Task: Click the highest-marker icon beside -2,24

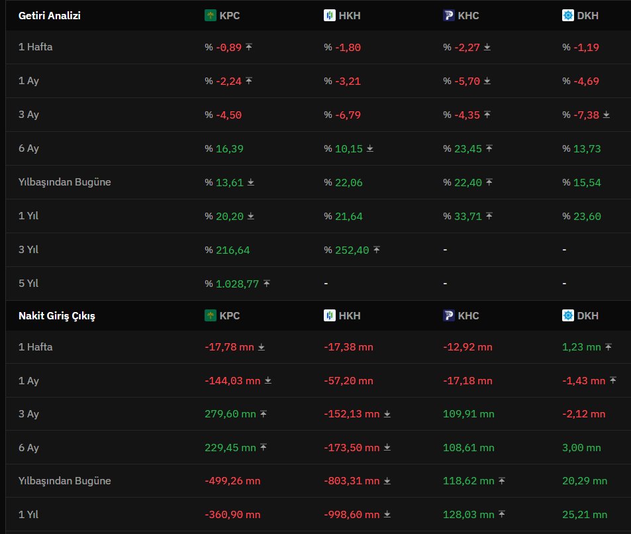Action: pos(249,81)
